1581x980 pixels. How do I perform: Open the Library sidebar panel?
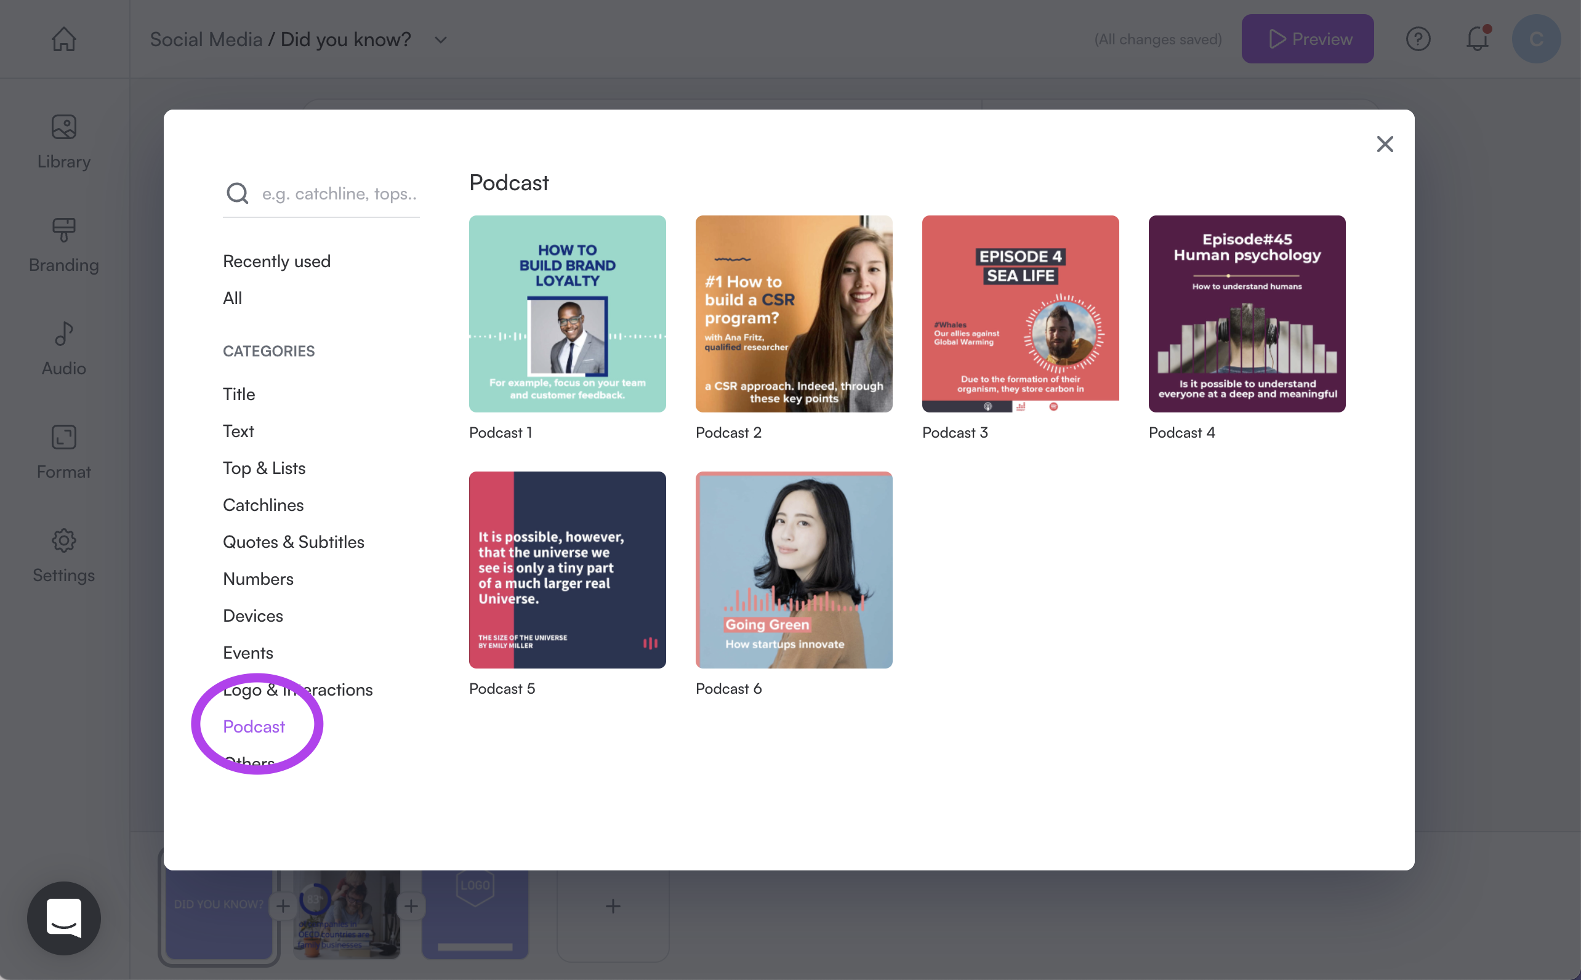[63, 142]
